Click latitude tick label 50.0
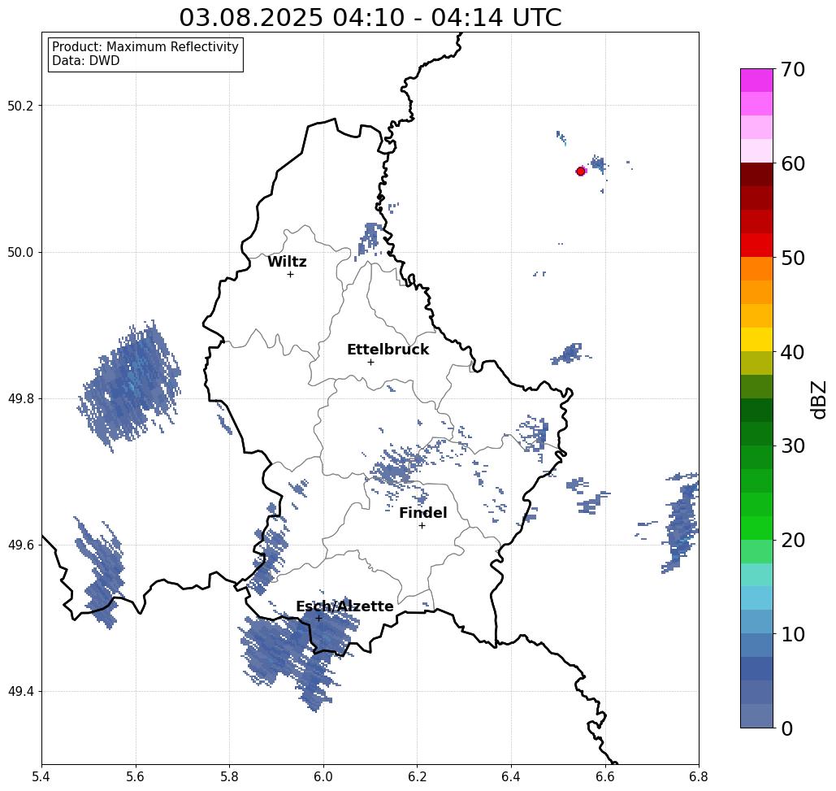Screen dimensions: 836x791 19,252
